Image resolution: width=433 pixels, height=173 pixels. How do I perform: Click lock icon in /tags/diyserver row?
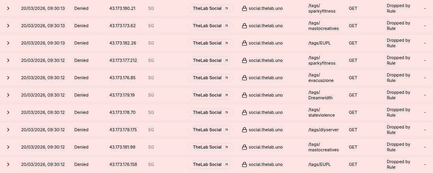tap(244, 130)
